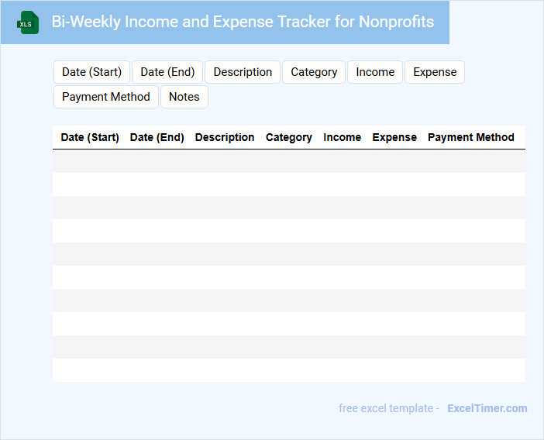The width and height of the screenshot is (544, 440).
Task: Click the Description table column header
Action: [x=225, y=137]
